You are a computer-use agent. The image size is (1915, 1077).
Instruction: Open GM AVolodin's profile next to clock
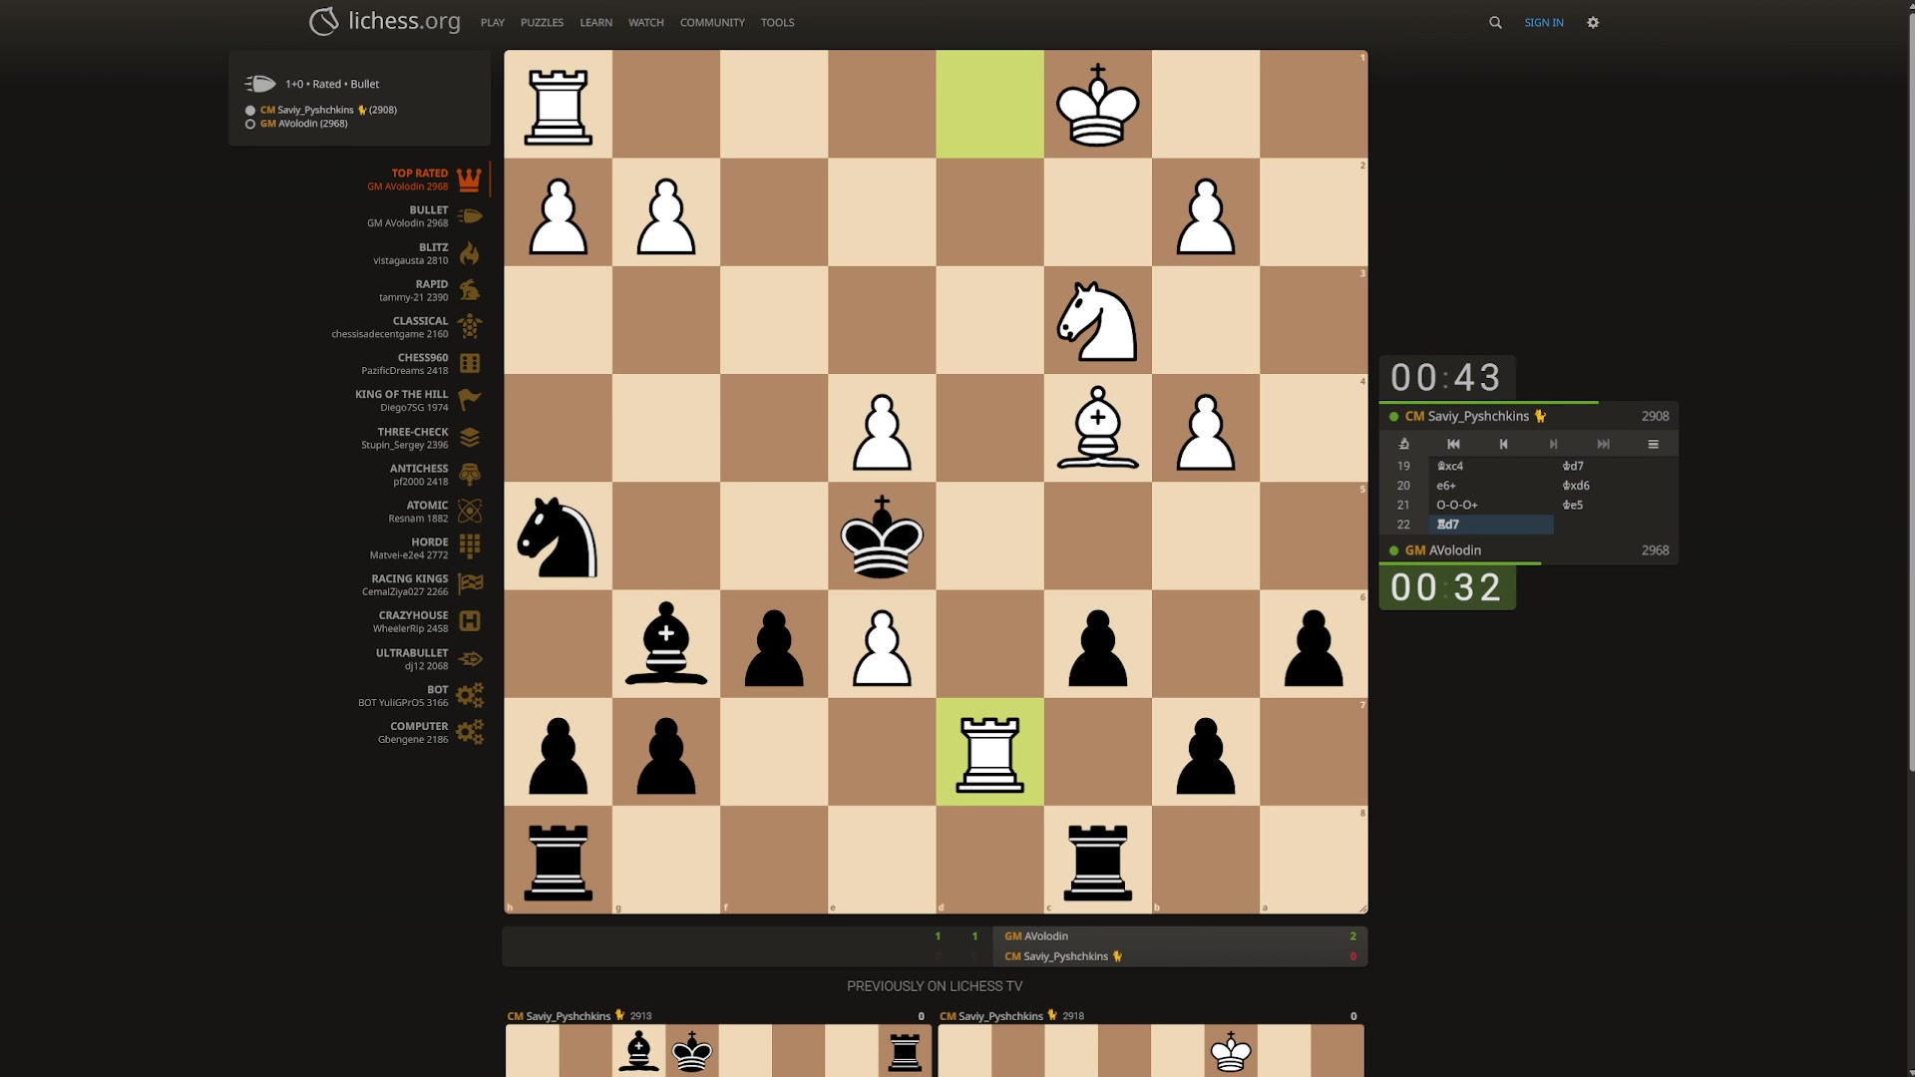(x=1443, y=550)
